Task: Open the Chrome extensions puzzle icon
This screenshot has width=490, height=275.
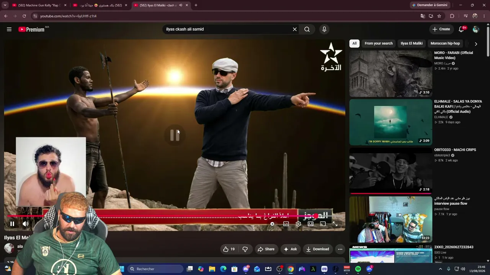Action: [x=452, y=16]
